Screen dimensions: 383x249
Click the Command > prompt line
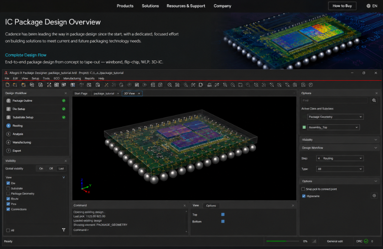(81, 230)
